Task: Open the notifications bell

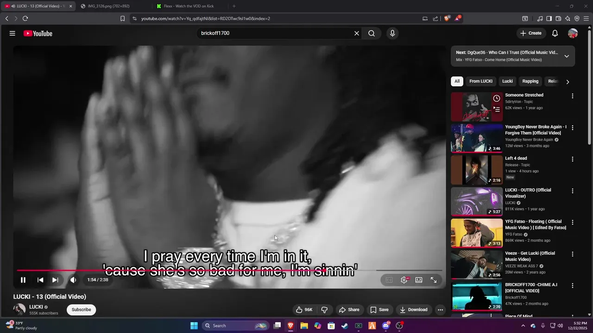Action: pyautogui.click(x=555, y=33)
